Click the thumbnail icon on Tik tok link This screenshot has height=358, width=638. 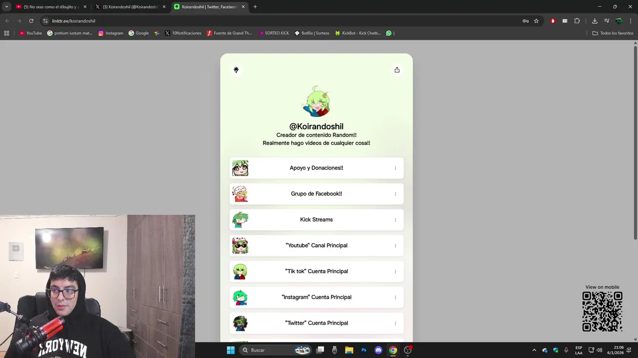coord(240,271)
